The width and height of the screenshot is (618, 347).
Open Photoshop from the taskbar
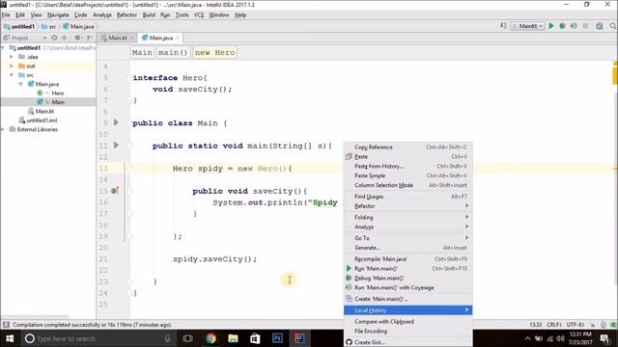277,338
